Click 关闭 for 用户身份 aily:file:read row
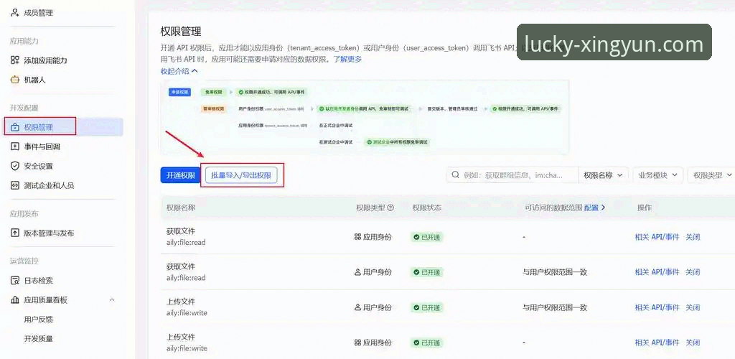 click(693, 272)
